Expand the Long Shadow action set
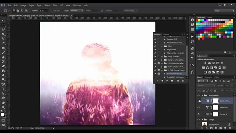 (x=162, y=57)
